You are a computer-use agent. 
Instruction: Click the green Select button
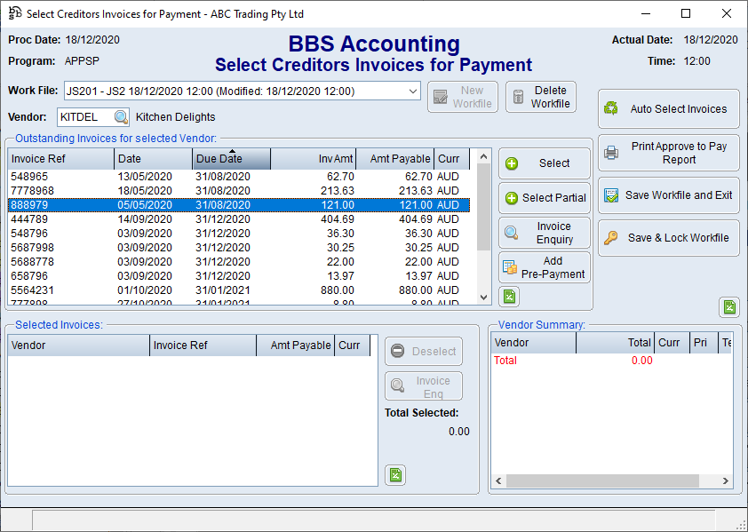(544, 163)
